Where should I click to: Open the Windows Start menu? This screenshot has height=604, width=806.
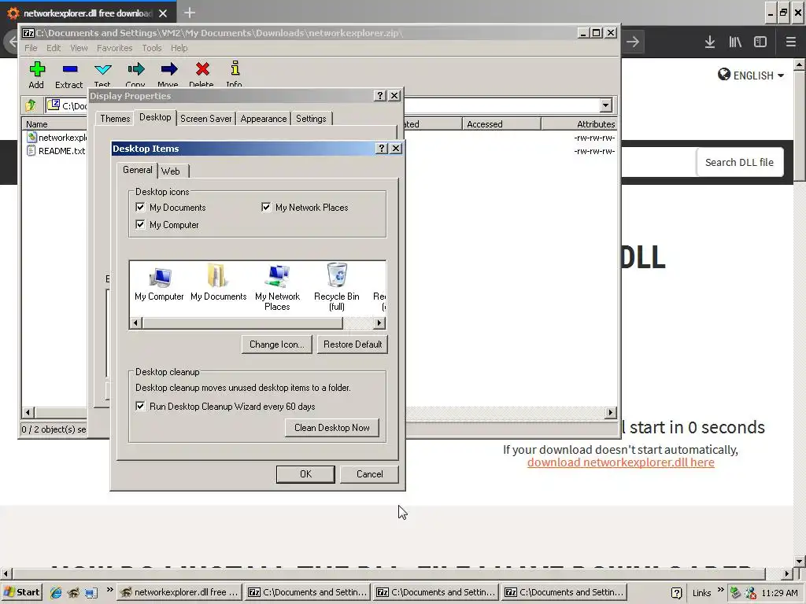(x=21, y=593)
